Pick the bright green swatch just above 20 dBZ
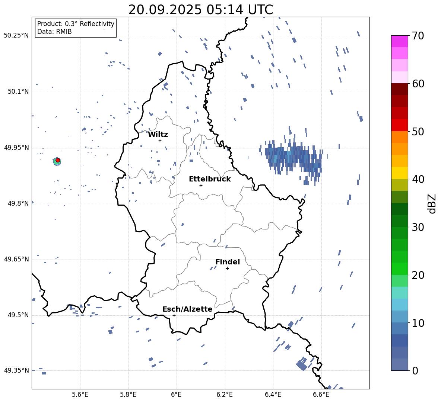The height and width of the screenshot is (402, 441). (x=400, y=268)
